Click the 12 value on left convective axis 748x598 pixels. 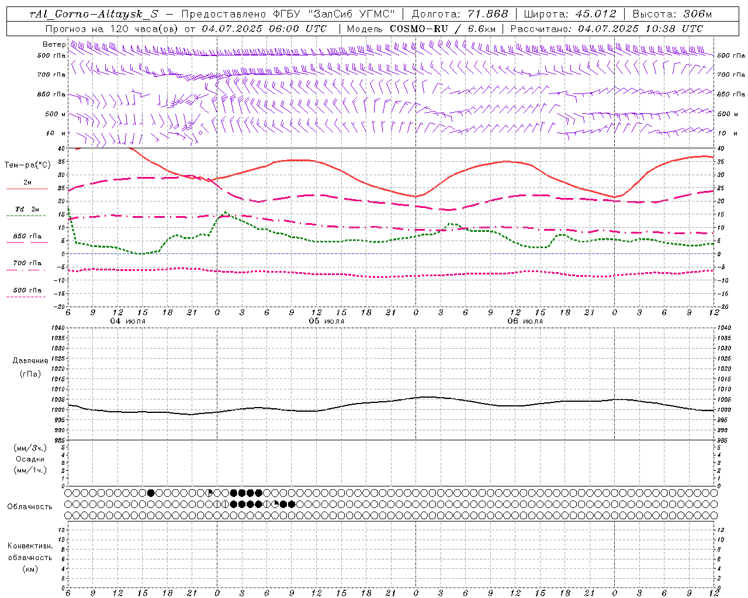tap(63, 530)
